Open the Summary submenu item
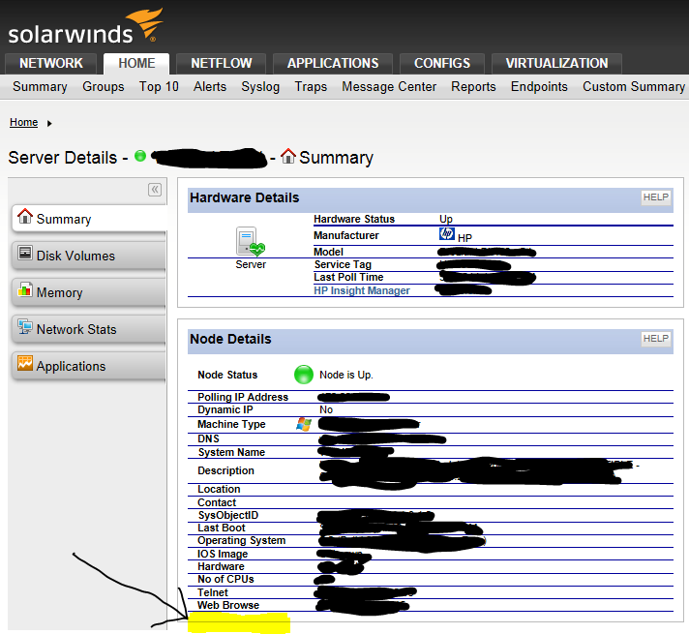The image size is (689, 634). click(40, 86)
